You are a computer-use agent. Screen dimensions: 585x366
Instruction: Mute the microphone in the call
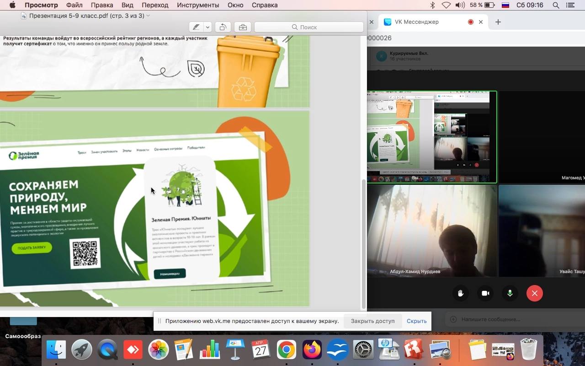(510, 293)
